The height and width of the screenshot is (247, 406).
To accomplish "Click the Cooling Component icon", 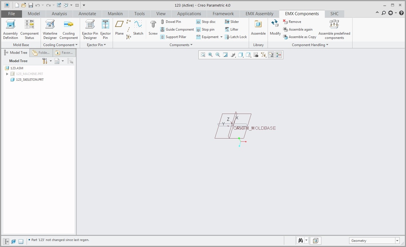I will (x=69, y=29).
